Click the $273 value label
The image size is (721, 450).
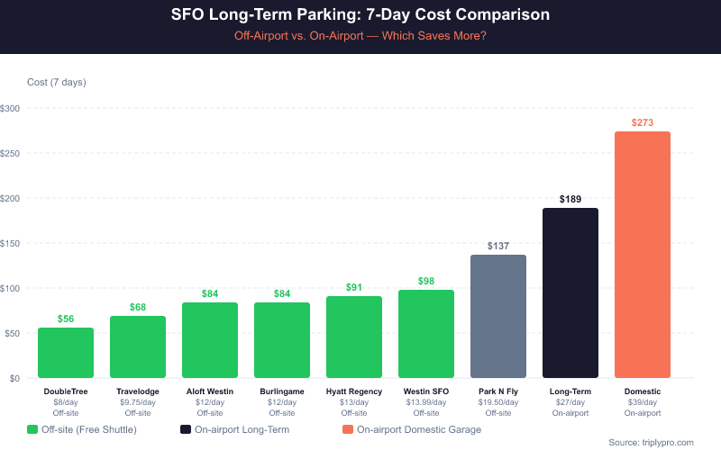[x=643, y=121]
